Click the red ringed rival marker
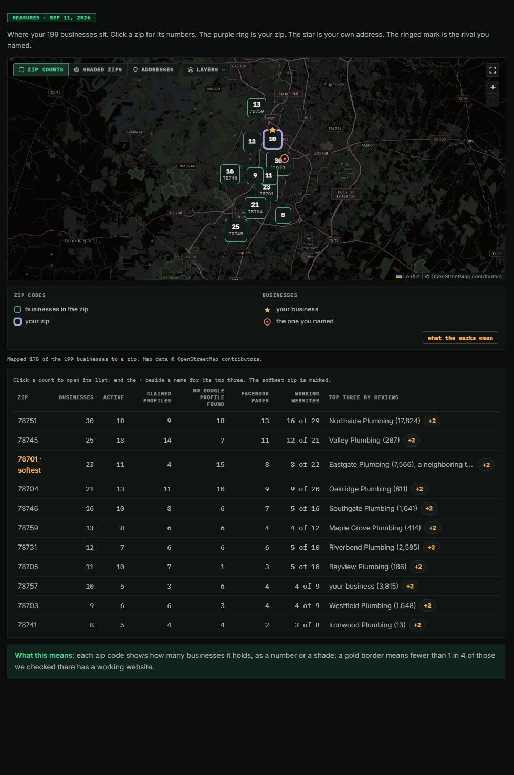This screenshot has width=514, height=775. tap(285, 158)
